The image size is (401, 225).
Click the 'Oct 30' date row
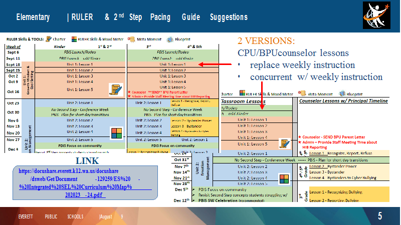click(x=13, y=112)
